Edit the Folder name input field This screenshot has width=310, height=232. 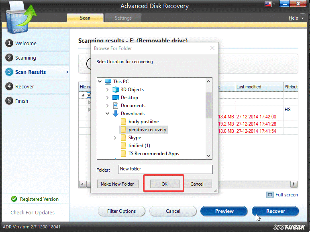165,169
